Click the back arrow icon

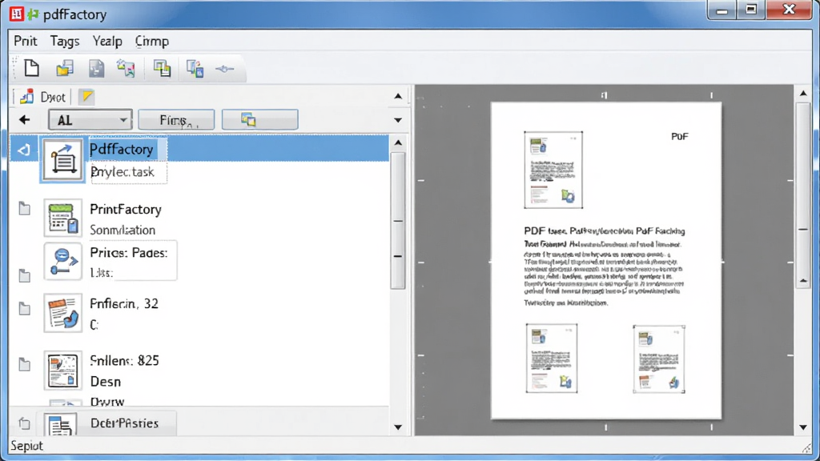coord(24,120)
